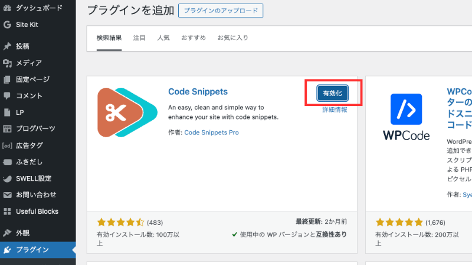The width and height of the screenshot is (472, 265).
Task: Switch to the おすすめ tab
Action: 194,38
